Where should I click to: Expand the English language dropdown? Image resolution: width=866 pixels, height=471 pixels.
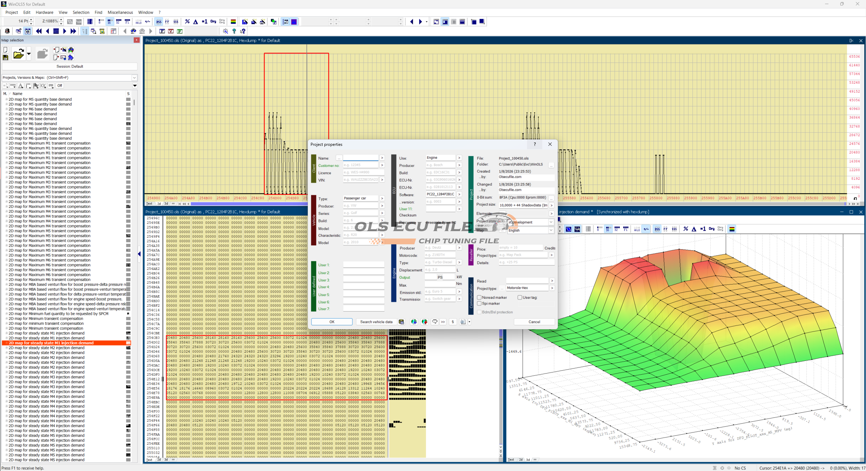[x=551, y=230]
